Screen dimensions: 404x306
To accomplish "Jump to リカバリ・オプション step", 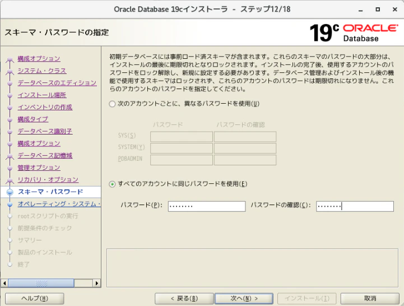I will pyautogui.click(x=48, y=180).
